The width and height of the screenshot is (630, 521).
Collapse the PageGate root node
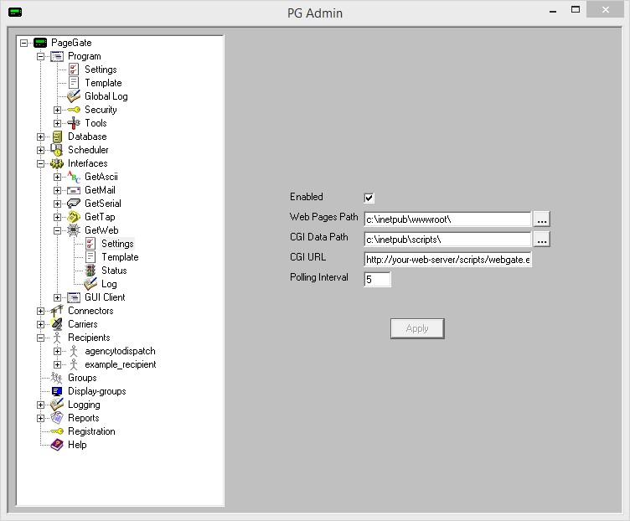click(x=23, y=43)
